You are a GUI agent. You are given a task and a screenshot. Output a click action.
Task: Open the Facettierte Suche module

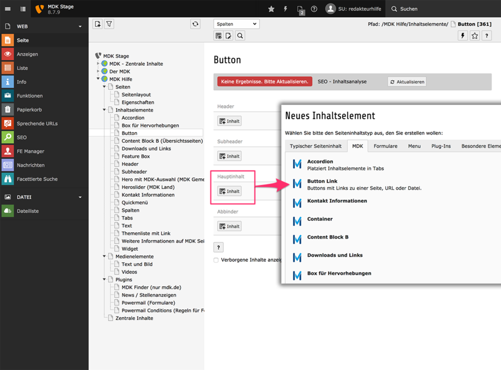pyautogui.click(x=45, y=179)
